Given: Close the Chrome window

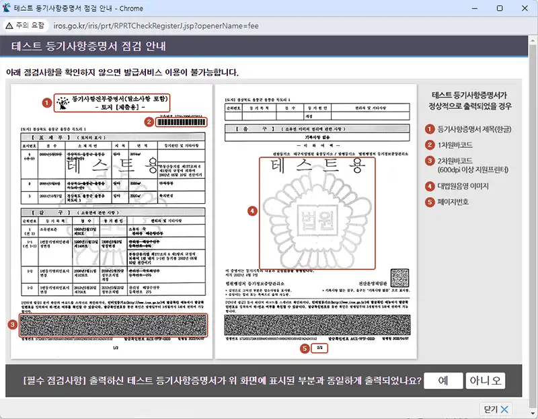Looking at the screenshot, I should coord(525,8).
